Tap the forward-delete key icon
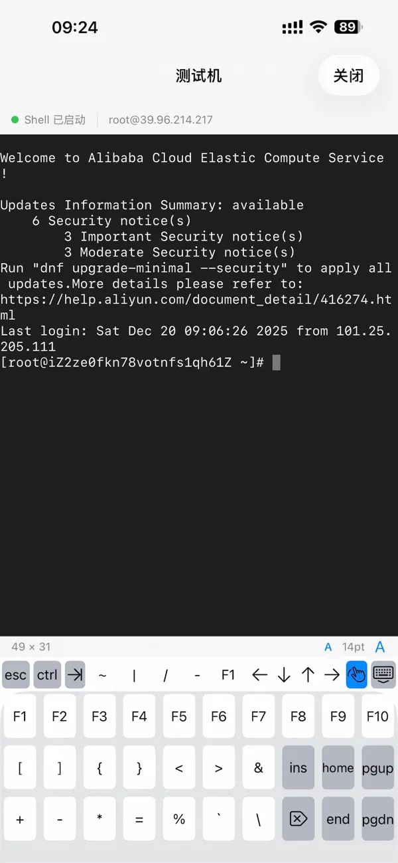Viewport: 398px width, 863px height. click(x=298, y=818)
